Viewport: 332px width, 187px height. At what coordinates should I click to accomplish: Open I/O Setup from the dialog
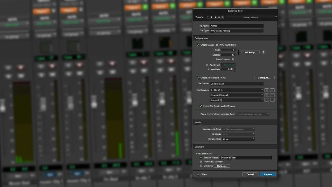[x=250, y=52]
